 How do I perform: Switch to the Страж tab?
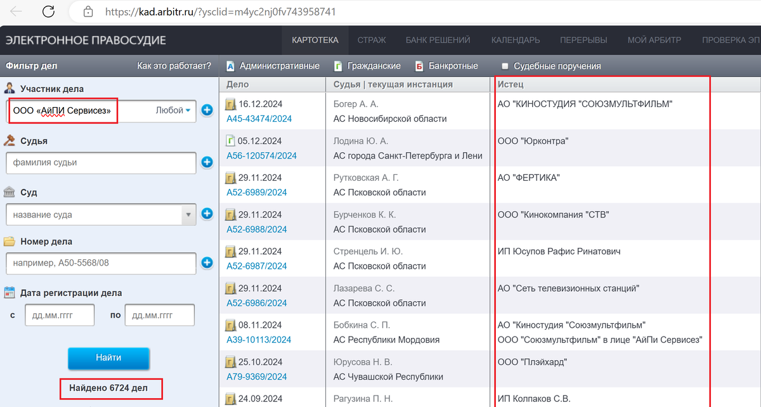pyautogui.click(x=372, y=40)
